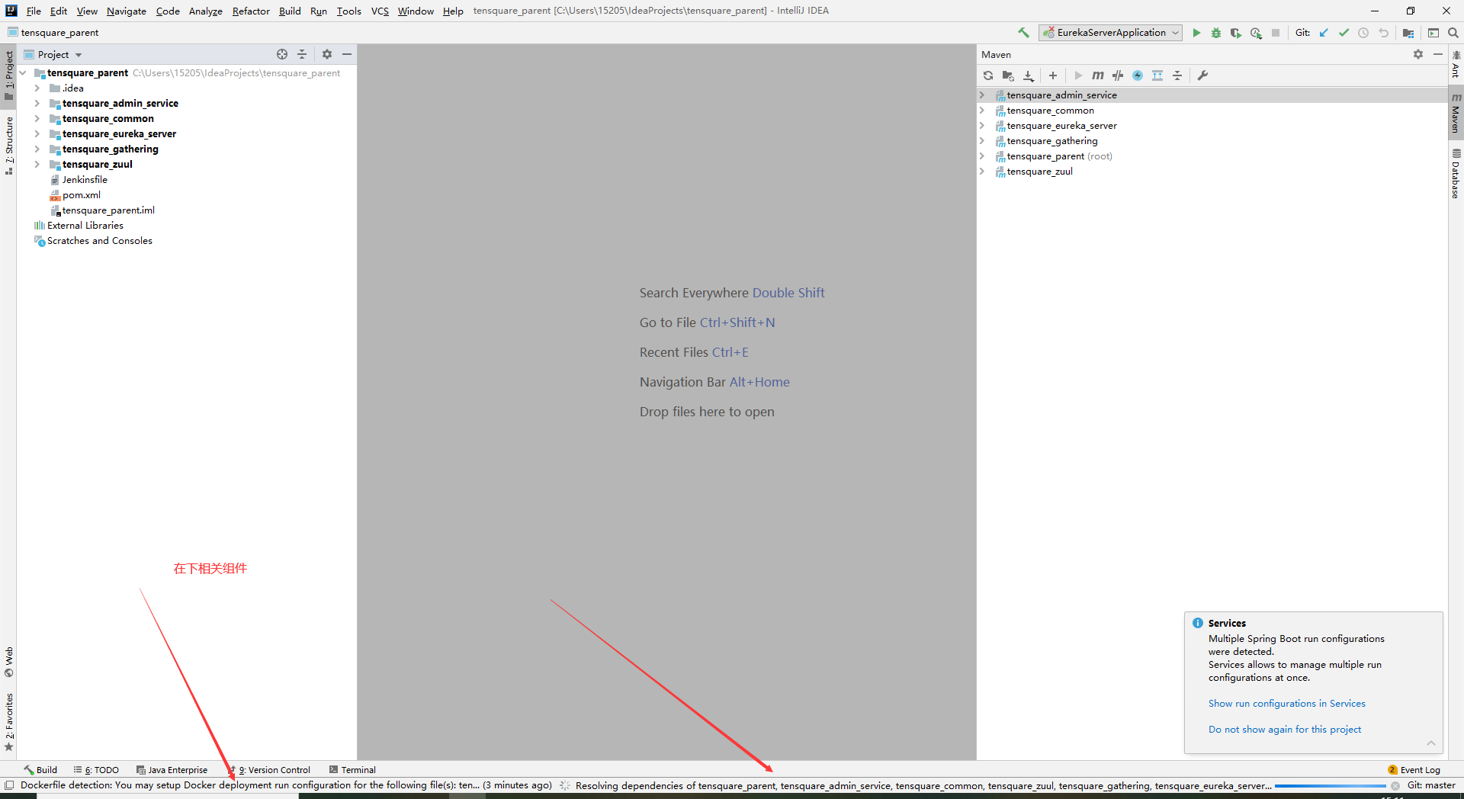Run with Coverage icon in toolbar
The height and width of the screenshot is (799, 1464).
pos(1236,33)
